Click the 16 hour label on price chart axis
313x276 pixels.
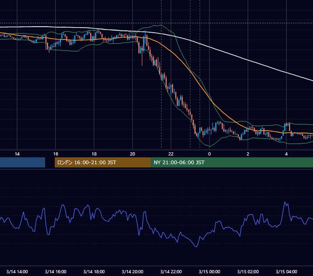pyautogui.click(x=56, y=154)
